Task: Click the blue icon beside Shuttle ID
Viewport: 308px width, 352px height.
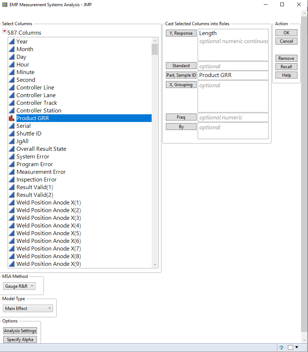Action: click(x=12, y=133)
